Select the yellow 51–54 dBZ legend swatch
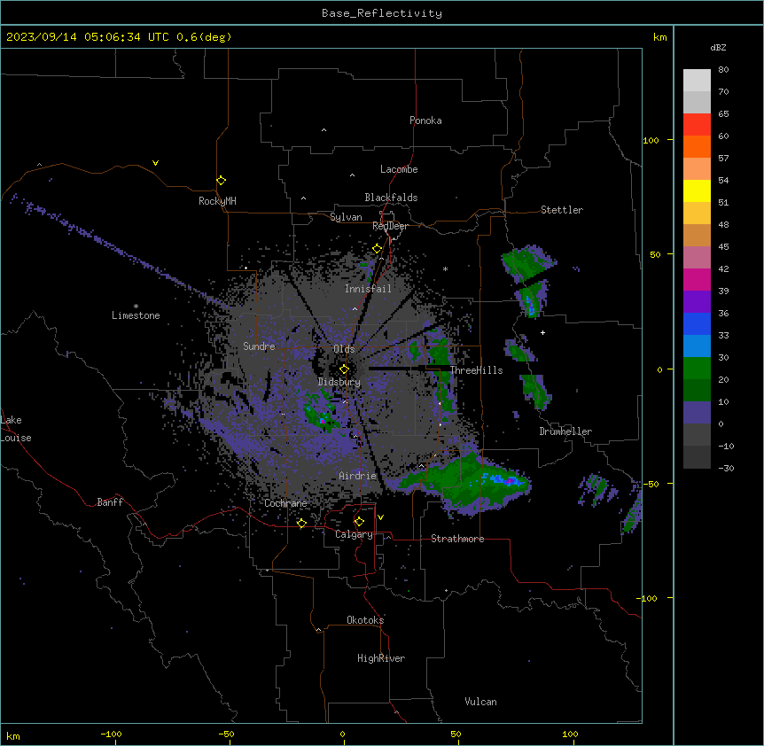 [697, 190]
